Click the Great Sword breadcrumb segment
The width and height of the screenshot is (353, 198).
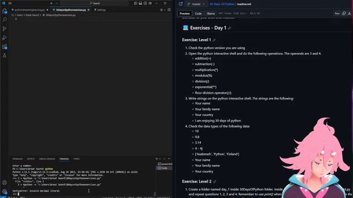click(x=32, y=15)
